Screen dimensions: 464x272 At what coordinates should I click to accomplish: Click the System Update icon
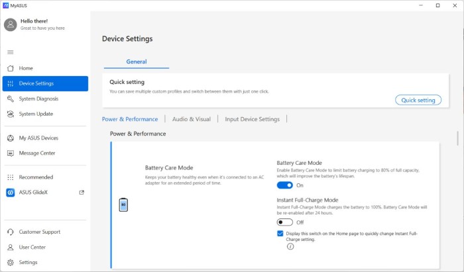(x=11, y=114)
